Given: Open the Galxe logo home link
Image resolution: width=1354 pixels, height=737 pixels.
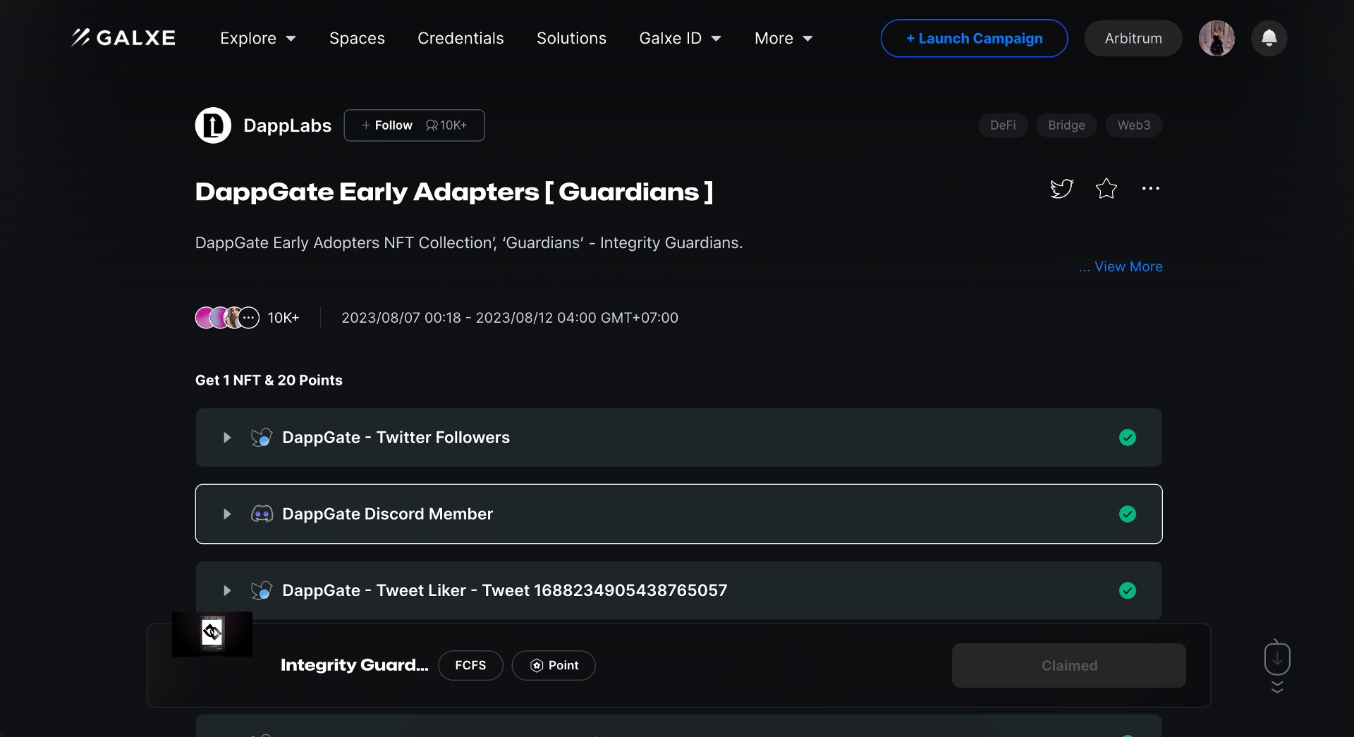Looking at the screenshot, I should 123,38.
